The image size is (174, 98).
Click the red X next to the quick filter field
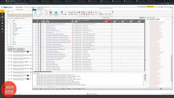pos(145,18)
